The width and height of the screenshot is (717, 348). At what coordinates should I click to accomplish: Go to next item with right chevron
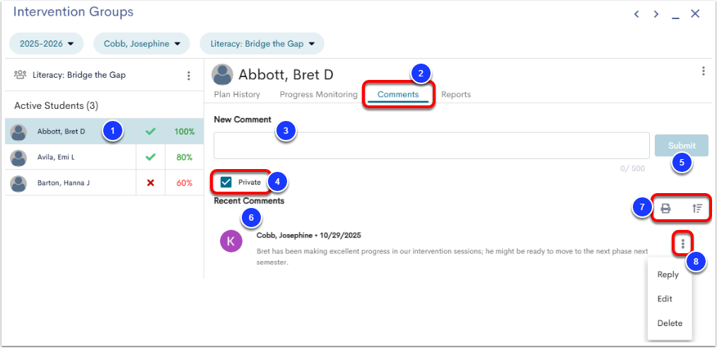tap(656, 14)
